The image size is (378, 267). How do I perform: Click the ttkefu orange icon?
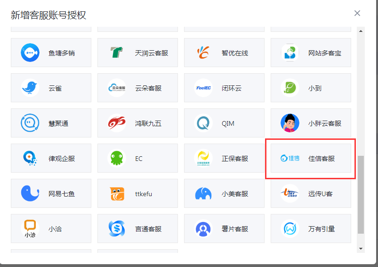click(x=117, y=194)
